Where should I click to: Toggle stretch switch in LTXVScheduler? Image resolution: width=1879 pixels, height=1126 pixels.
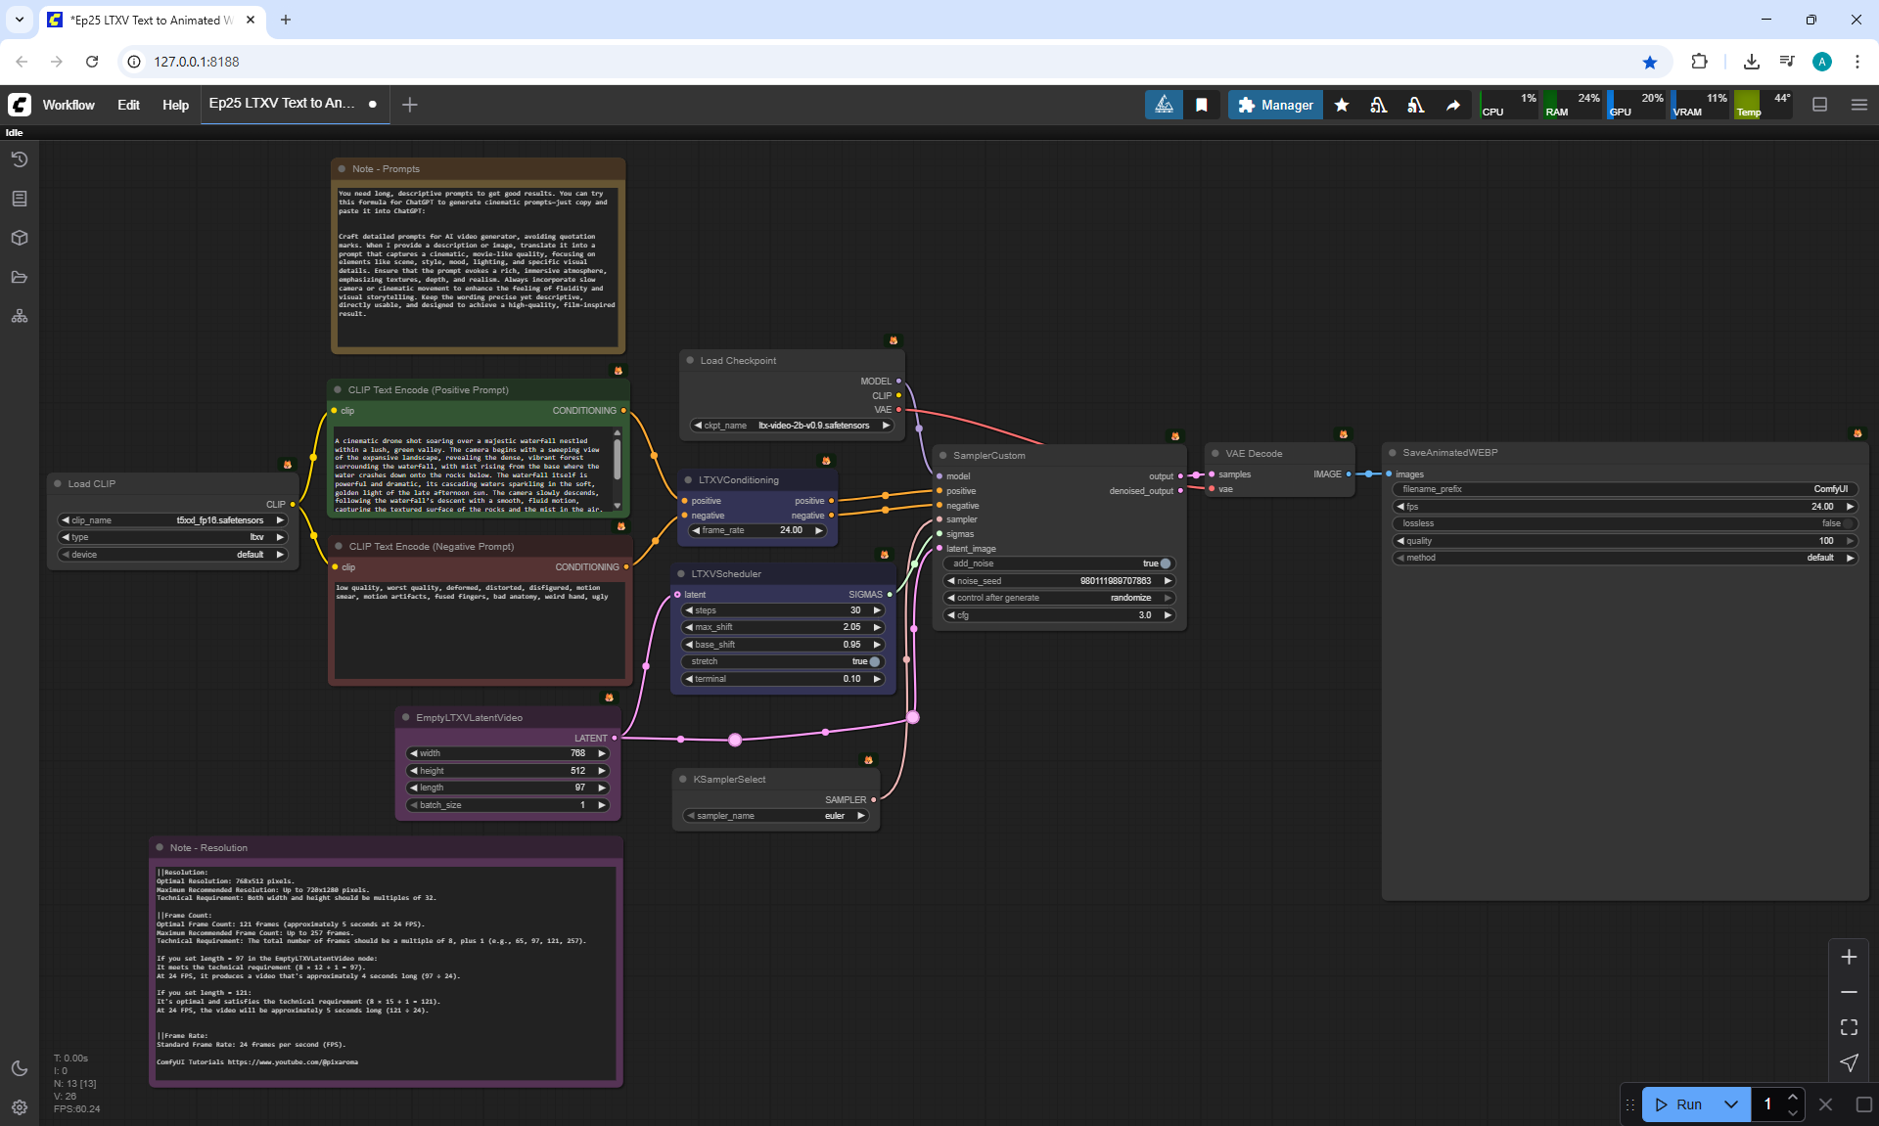pyautogui.click(x=874, y=661)
